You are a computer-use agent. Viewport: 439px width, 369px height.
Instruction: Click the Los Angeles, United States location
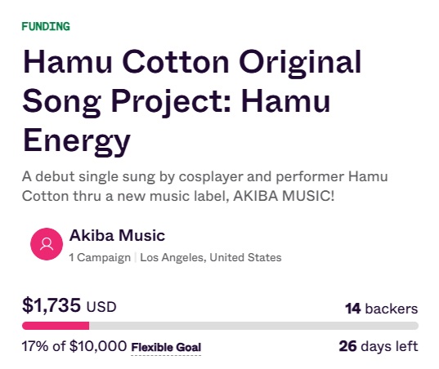pyautogui.click(x=211, y=257)
